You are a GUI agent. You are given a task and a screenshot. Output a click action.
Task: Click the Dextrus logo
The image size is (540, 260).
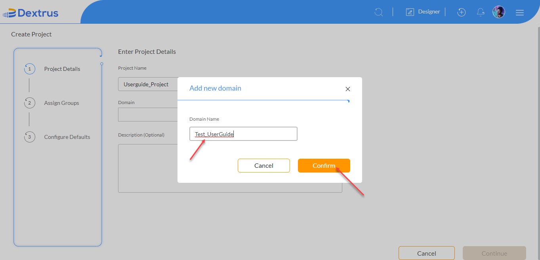click(31, 13)
